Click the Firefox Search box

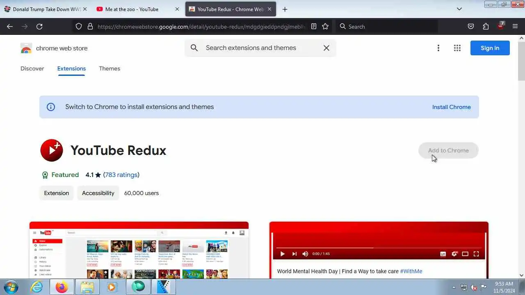387,27
